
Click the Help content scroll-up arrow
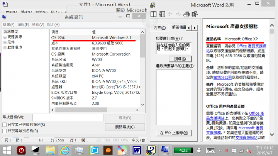coord(272,25)
